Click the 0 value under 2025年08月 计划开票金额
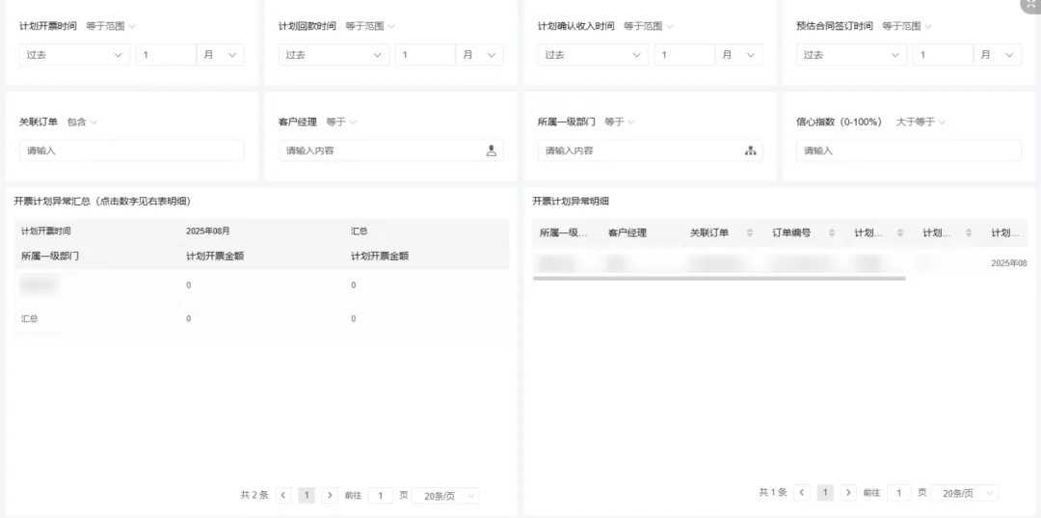 189,286
